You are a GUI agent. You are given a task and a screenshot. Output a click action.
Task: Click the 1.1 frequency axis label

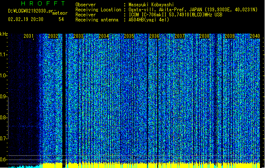click(x=3, y=55)
